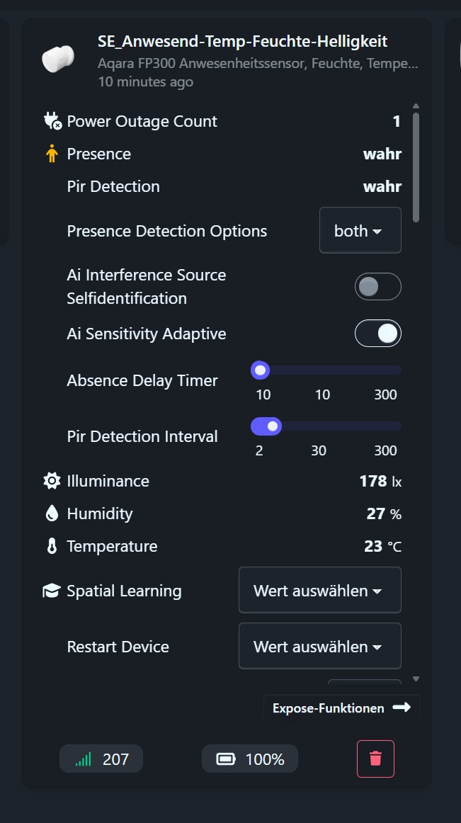Image resolution: width=461 pixels, height=823 pixels.
Task: Click the scrollbar down arrow
Action: pos(416,679)
